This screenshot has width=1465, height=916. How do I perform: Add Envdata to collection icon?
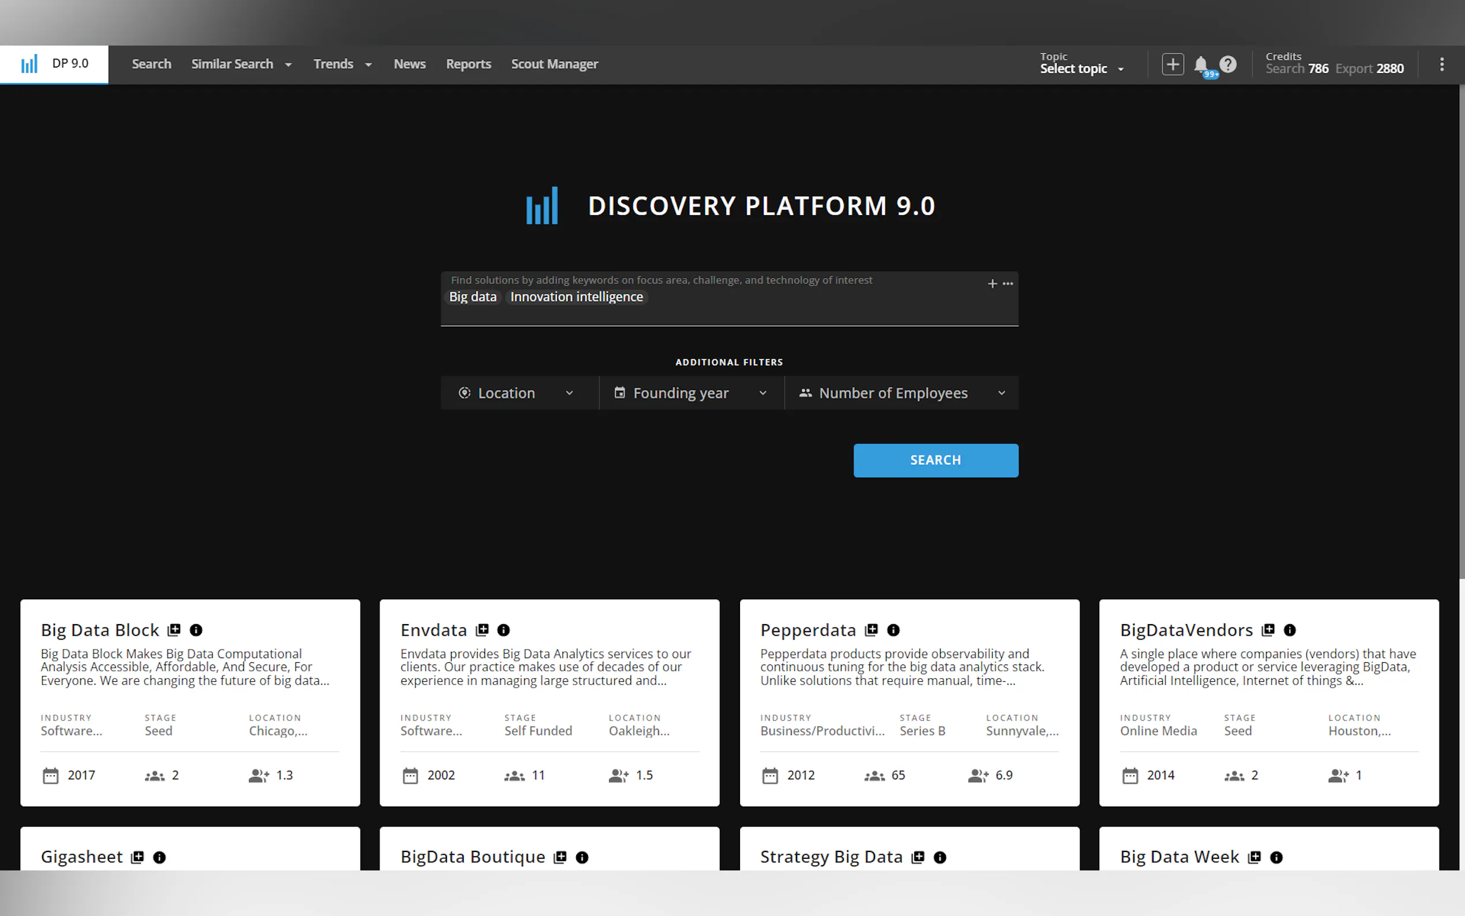click(482, 630)
